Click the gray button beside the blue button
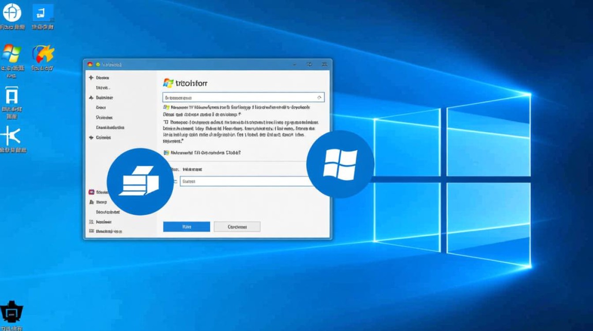Screen dimensions: 593x331 (x=237, y=227)
